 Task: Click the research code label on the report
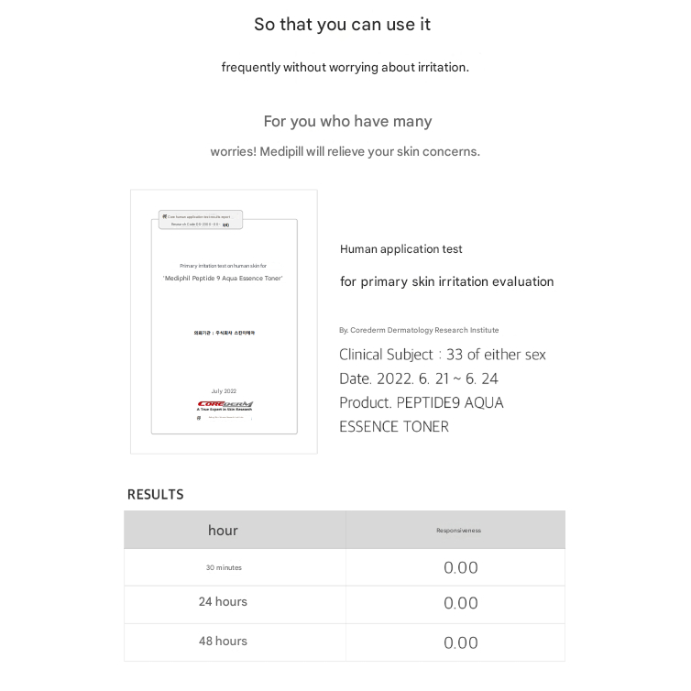[201, 221]
